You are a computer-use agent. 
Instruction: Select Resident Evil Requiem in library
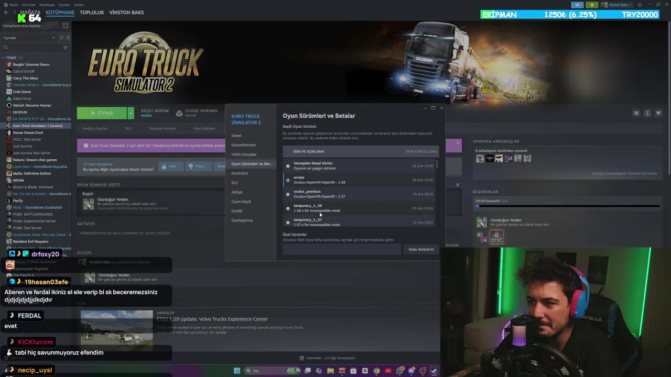coord(30,241)
